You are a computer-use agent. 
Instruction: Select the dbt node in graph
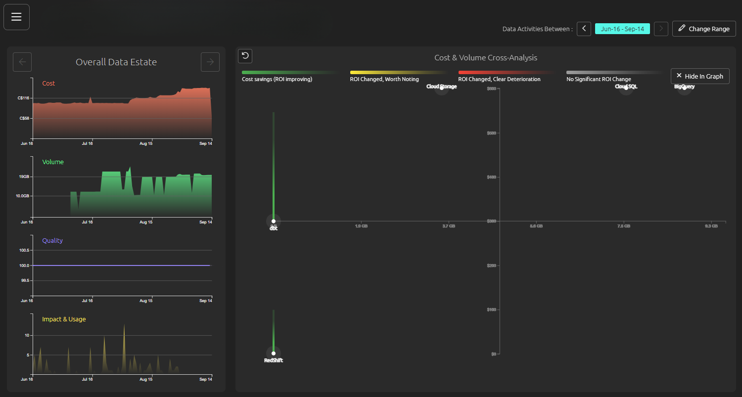[x=274, y=221]
